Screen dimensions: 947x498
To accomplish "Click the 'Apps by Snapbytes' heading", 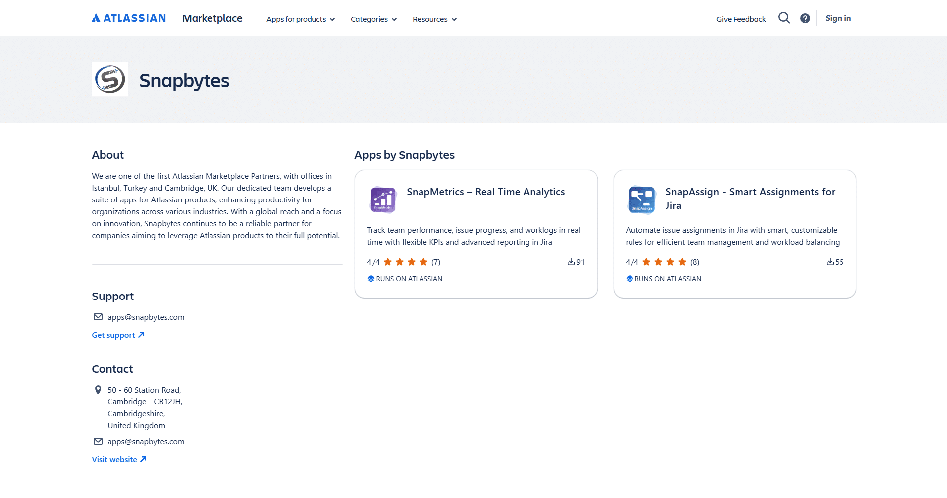I will point(405,155).
